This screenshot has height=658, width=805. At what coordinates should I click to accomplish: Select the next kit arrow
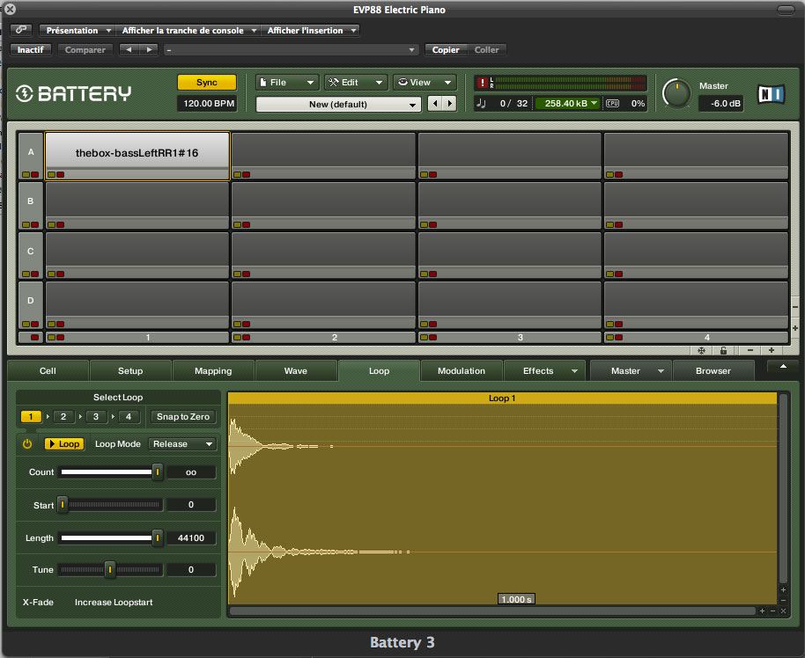[x=450, y=104]
